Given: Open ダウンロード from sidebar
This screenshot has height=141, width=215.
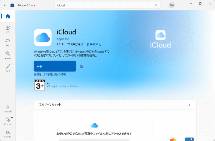Looking at the screenshot, I should (8, 121).
